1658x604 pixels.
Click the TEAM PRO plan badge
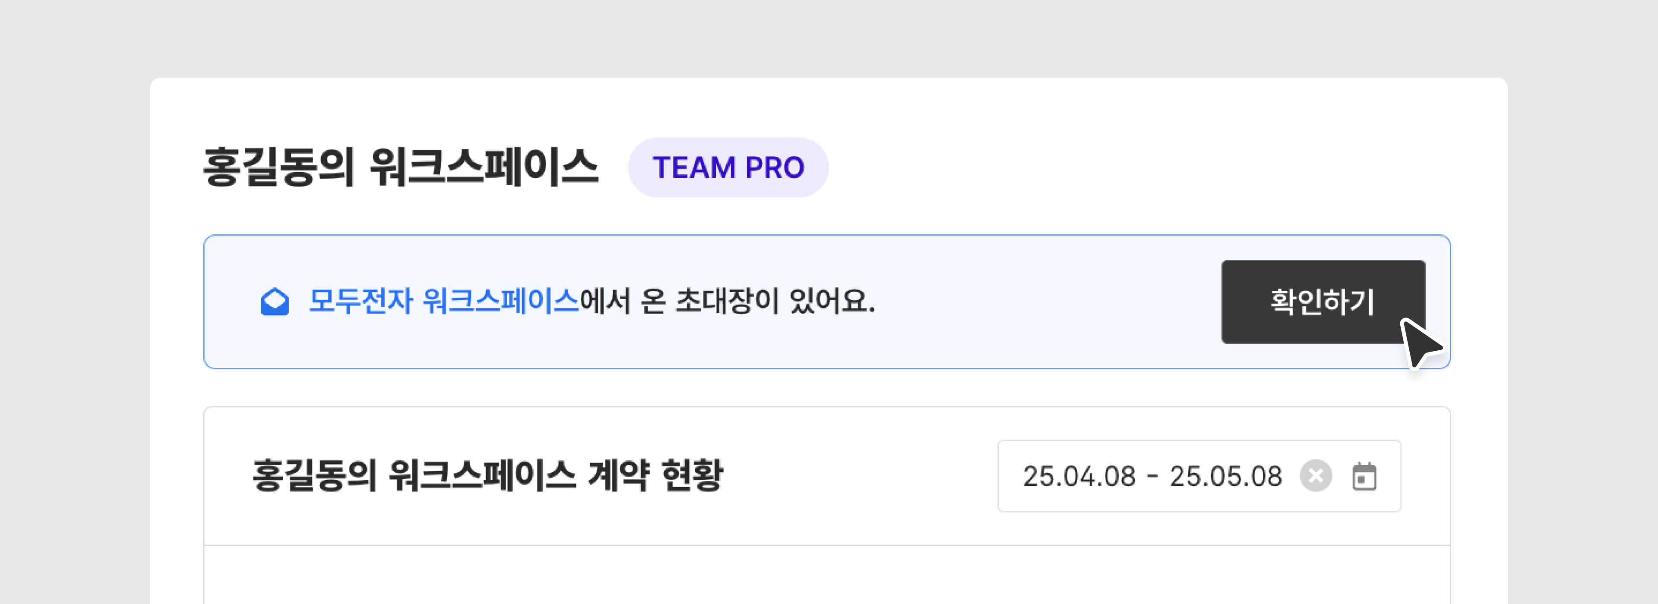click(x=728, y=167)
